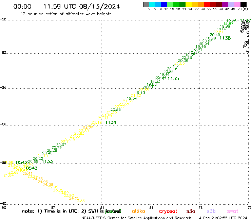251x221 pixels.
Task: Click the 19.34 wave height value
Action: pyautogui.click(x=132, y=98)
